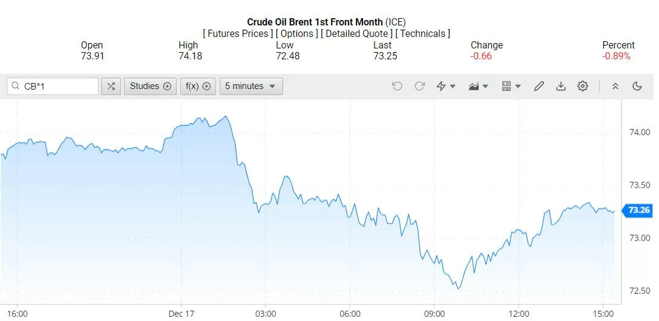Add an f(x) expression
Screen dimensions: 659x321
[x=198, y=86]
